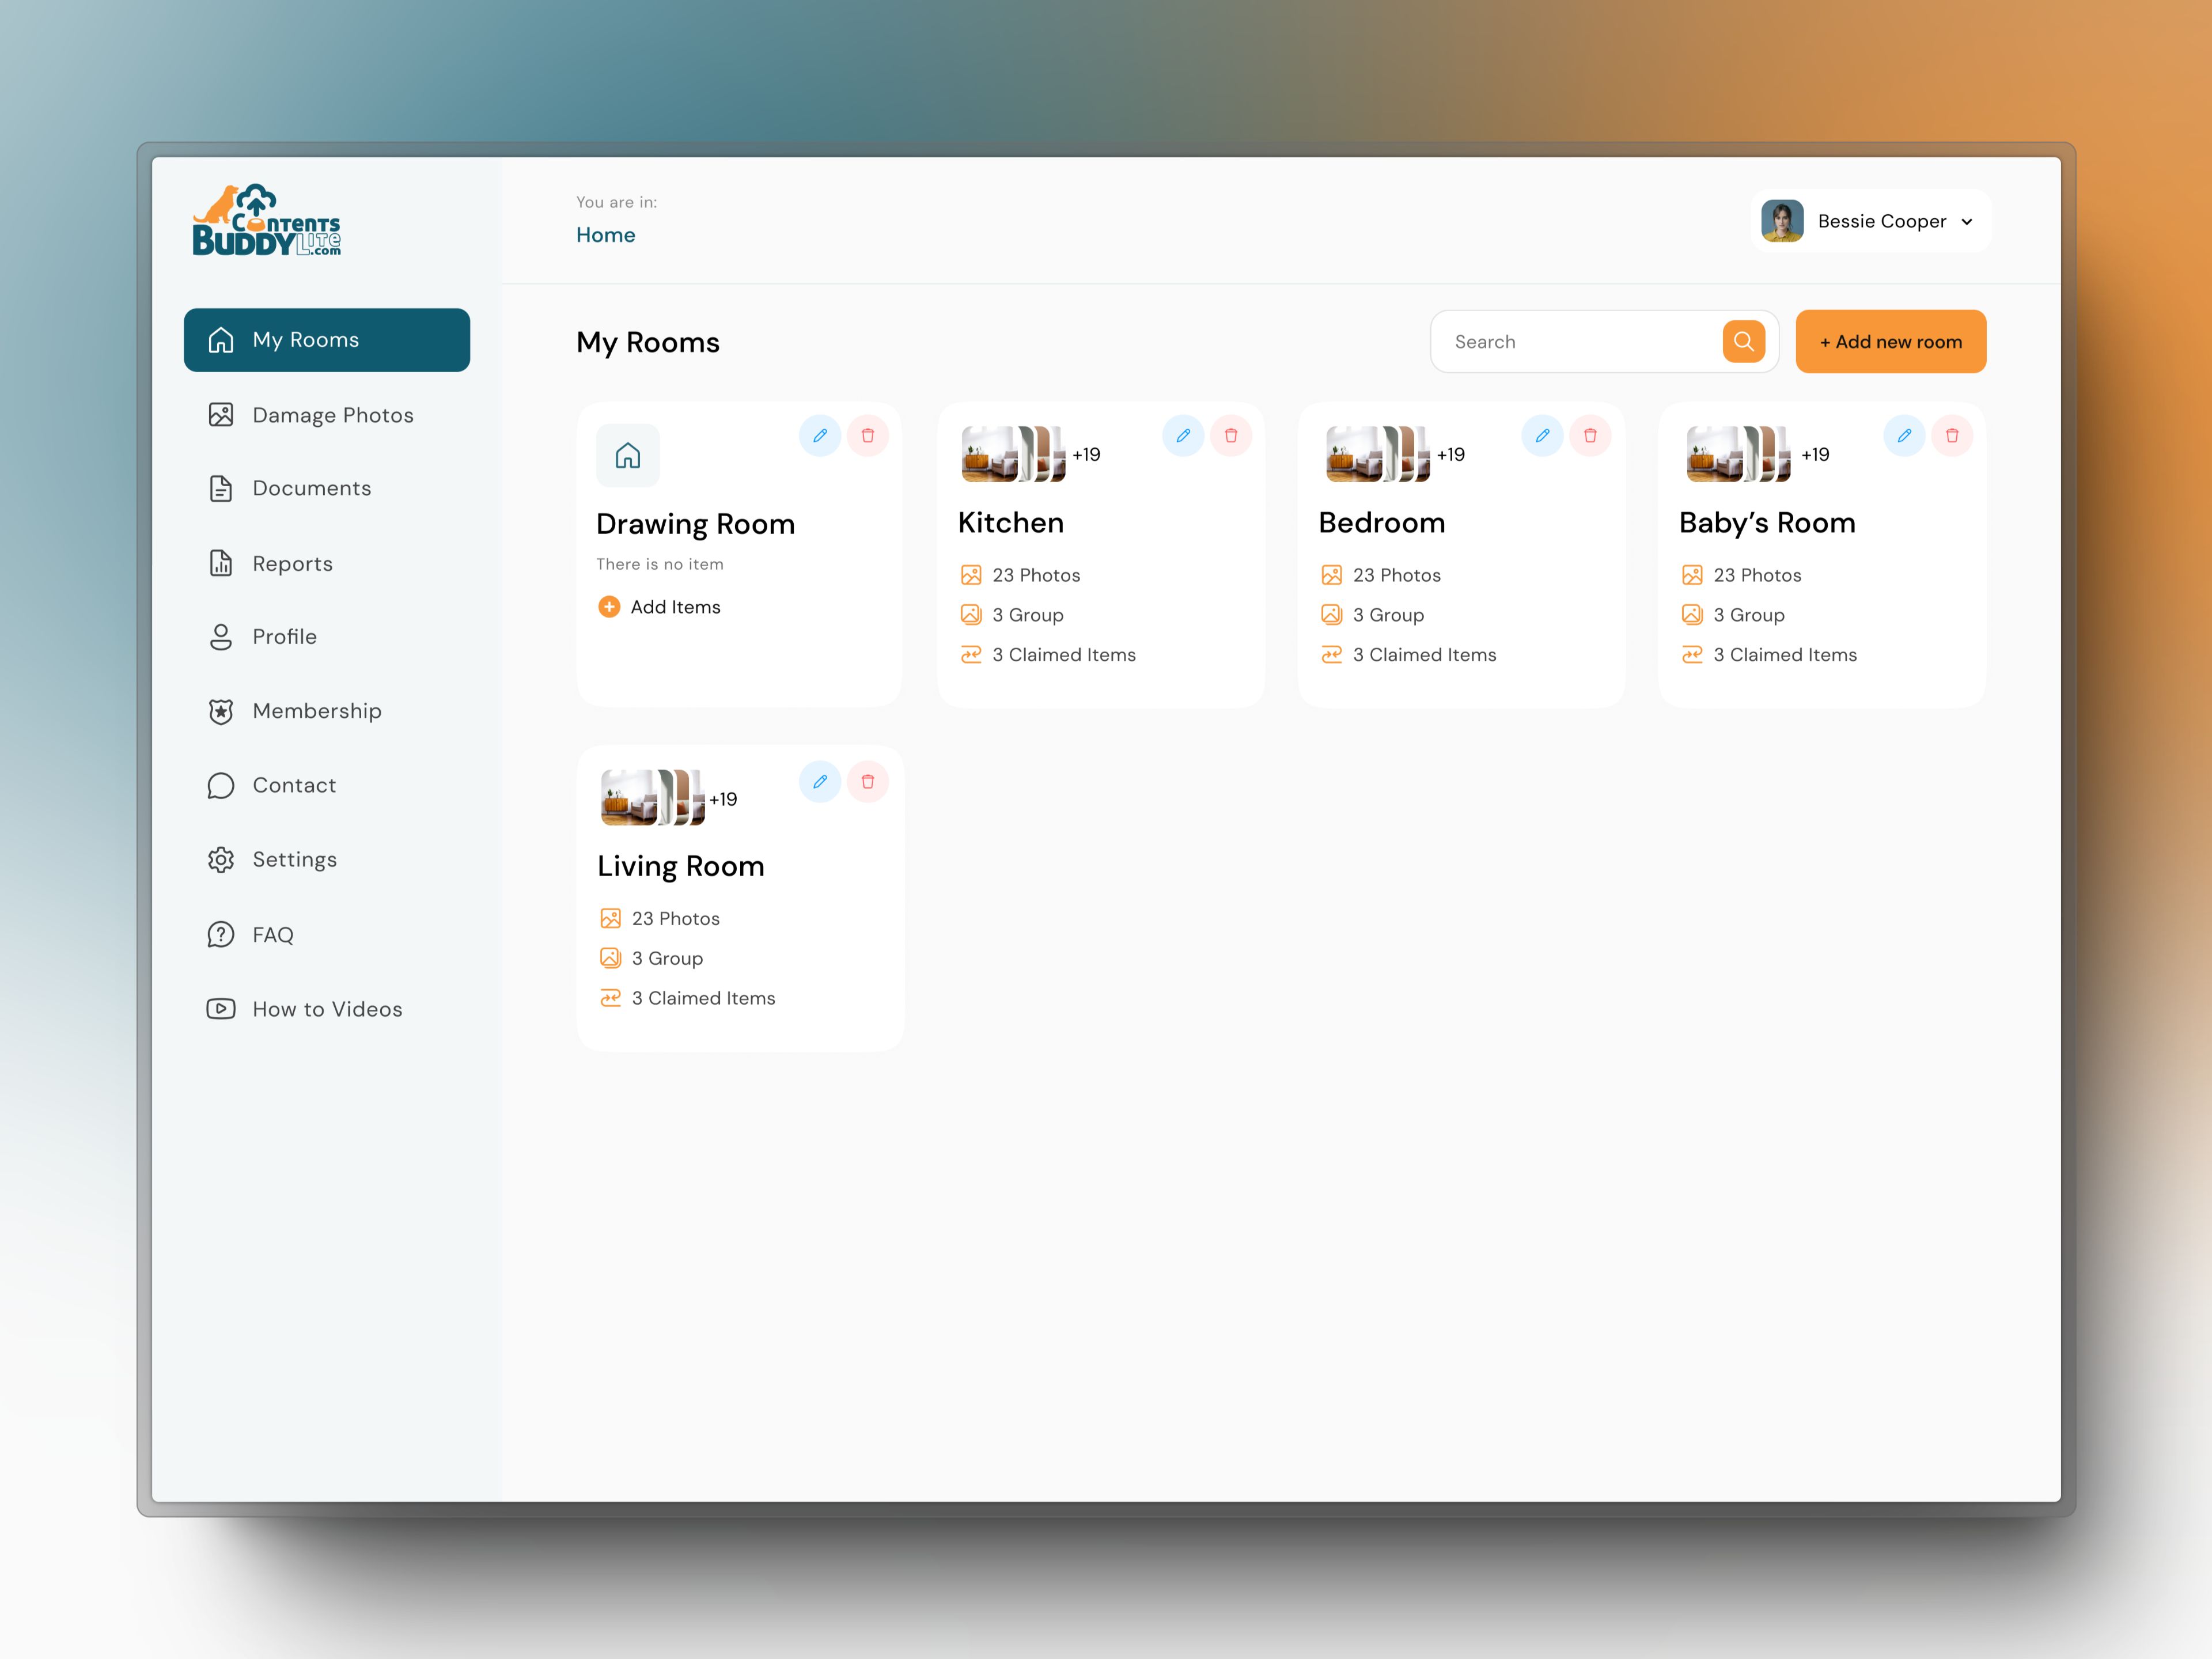2212x1659 pixels.
Task: Click the Home breadcrumb link
Action: tap(605, 235)
